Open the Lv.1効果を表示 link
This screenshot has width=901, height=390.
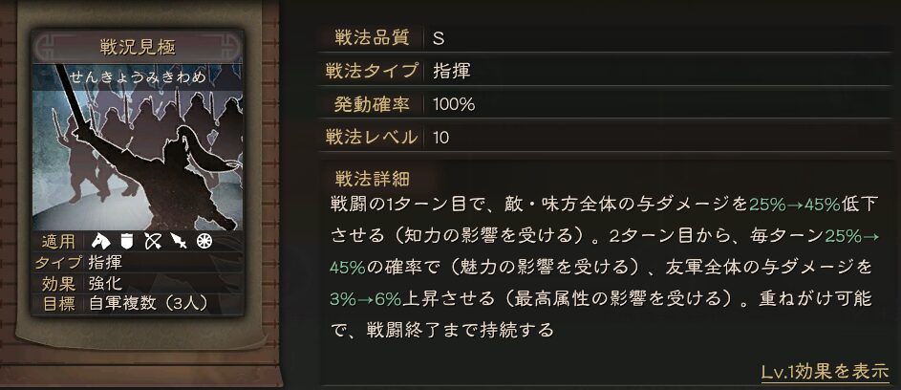coord(826,371)
